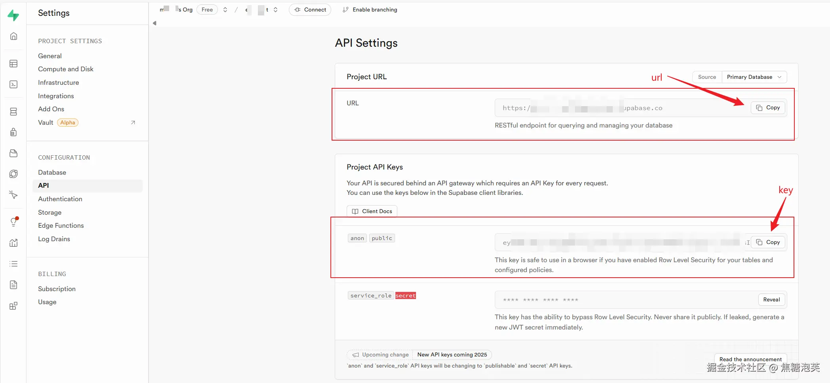
Task: Open Realtime cursor icon in icon rail
Action: [x=13, y=194]
